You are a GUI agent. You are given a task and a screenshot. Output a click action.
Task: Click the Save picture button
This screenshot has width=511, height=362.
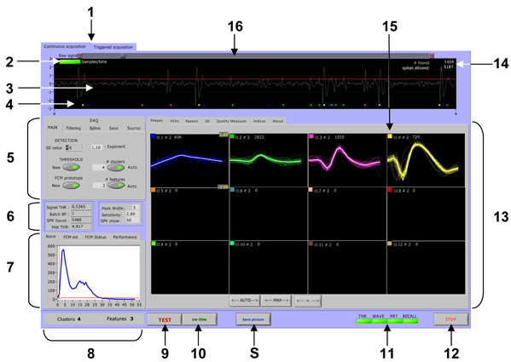point(253,319)
